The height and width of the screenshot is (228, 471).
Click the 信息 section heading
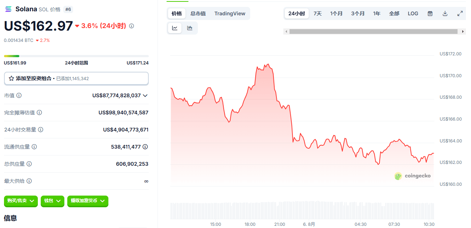[10, 218]
